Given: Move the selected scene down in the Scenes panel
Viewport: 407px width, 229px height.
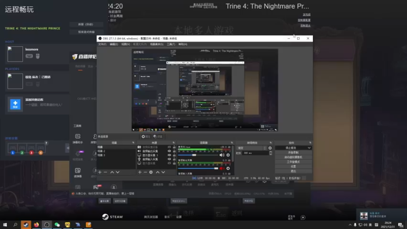Looking at the screenshot, I should click(118, 172).
